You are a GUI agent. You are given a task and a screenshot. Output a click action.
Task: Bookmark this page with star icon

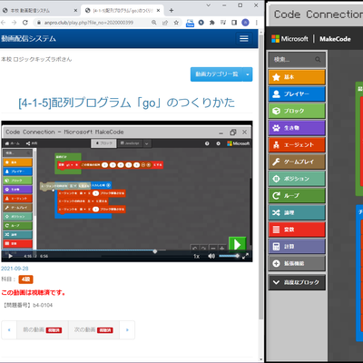(176, 23)
